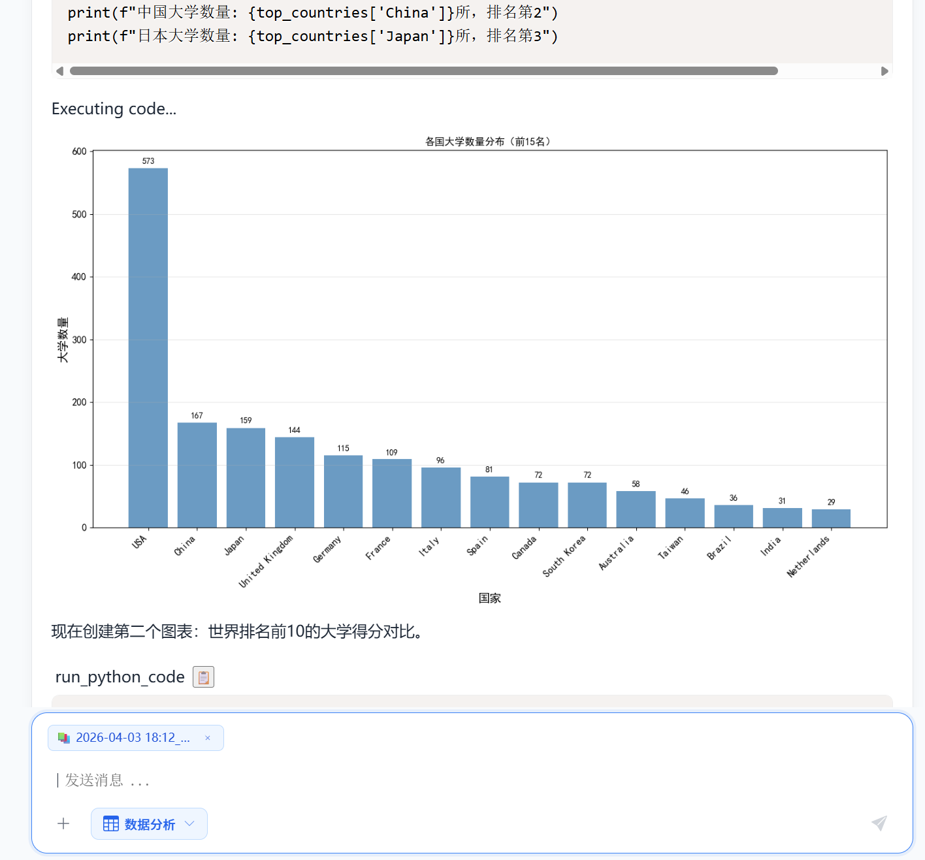Click the left arrow of code scrollbar
This screenshot has width=925, height=860.
tap(60, 71)
